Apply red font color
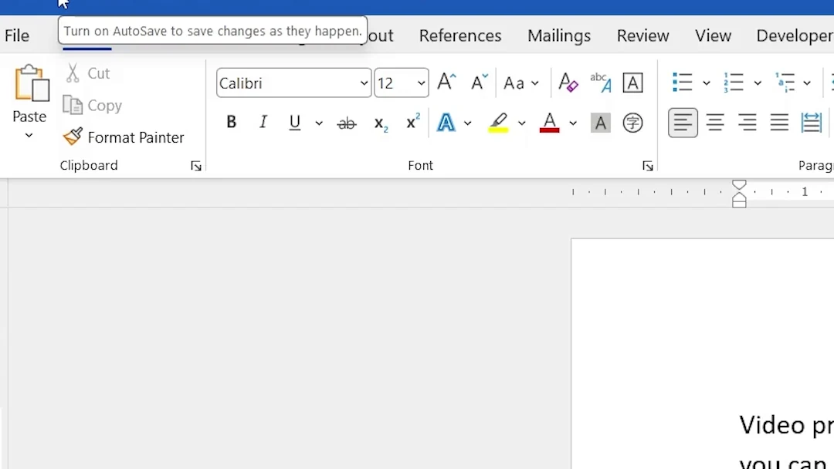Screen dimensions: 834x469 pos(550,123)
